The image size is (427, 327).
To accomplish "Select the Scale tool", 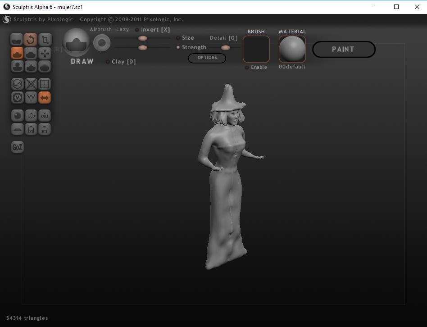I will click(45, 40).
